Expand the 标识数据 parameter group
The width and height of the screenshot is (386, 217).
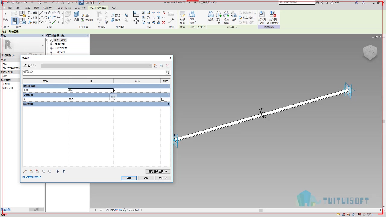click(168, 104)
